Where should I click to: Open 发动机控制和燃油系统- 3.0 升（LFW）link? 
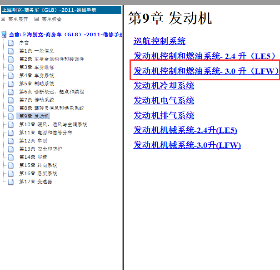206,71
